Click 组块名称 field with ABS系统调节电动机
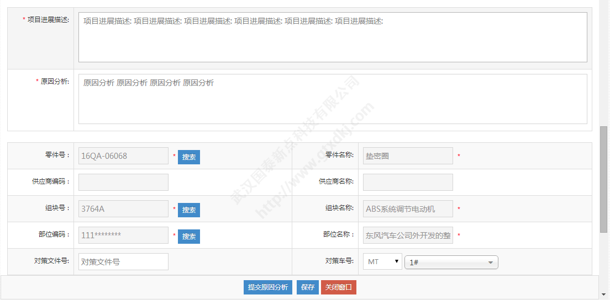The height and width of the screenshot is (300, 610). (407, 209)
